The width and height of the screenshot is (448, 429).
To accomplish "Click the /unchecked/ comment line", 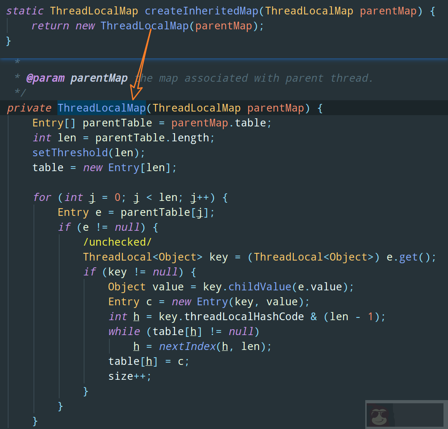I will (118, 242).
